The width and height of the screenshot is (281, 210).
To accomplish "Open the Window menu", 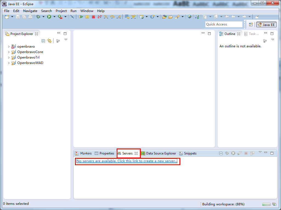I will tap(87, 11).
